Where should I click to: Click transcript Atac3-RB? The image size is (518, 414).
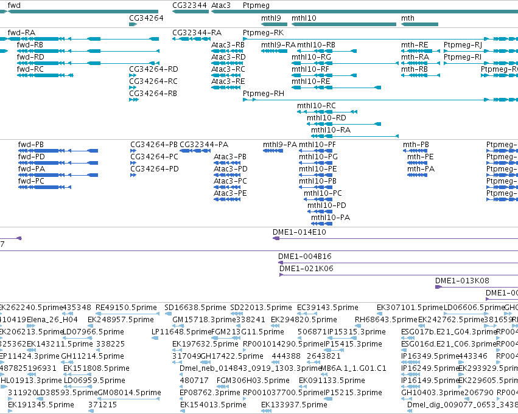(227, 51)
